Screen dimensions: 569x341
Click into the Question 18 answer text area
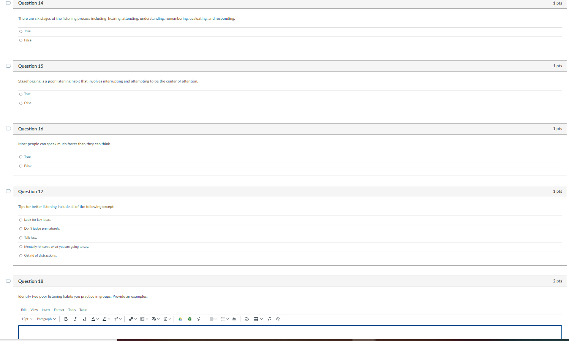point(290,333)
